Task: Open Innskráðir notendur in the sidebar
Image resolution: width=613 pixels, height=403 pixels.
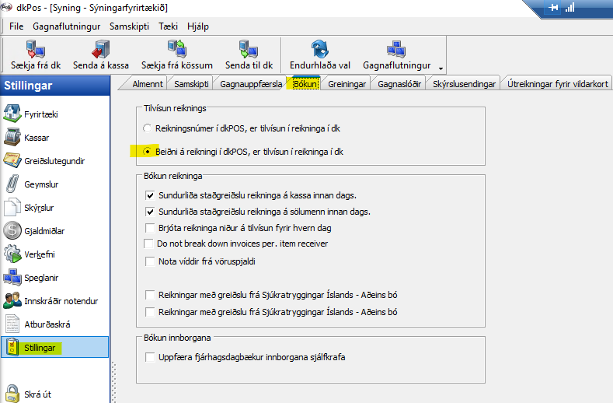Action: pyautogui.click(x=61, y=301)
